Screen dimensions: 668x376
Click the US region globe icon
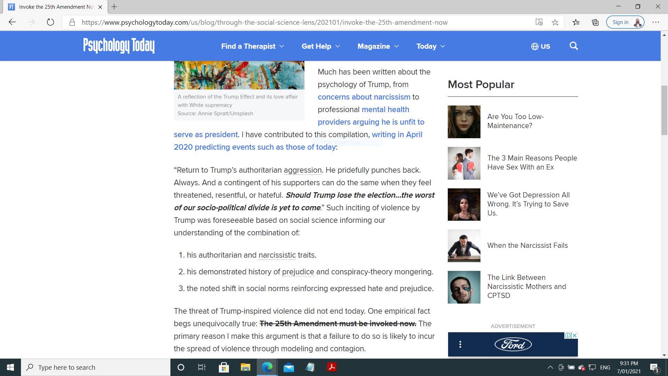pyautogui.click(x=535, y=46)
